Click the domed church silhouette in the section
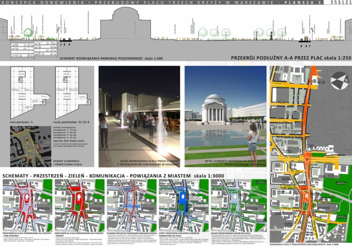Image resolution: width=352 pixels, height=246 pixels. click(126, 23)
